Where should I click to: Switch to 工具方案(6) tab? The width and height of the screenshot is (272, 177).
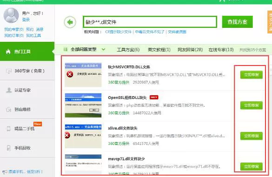tap(128, 50)
